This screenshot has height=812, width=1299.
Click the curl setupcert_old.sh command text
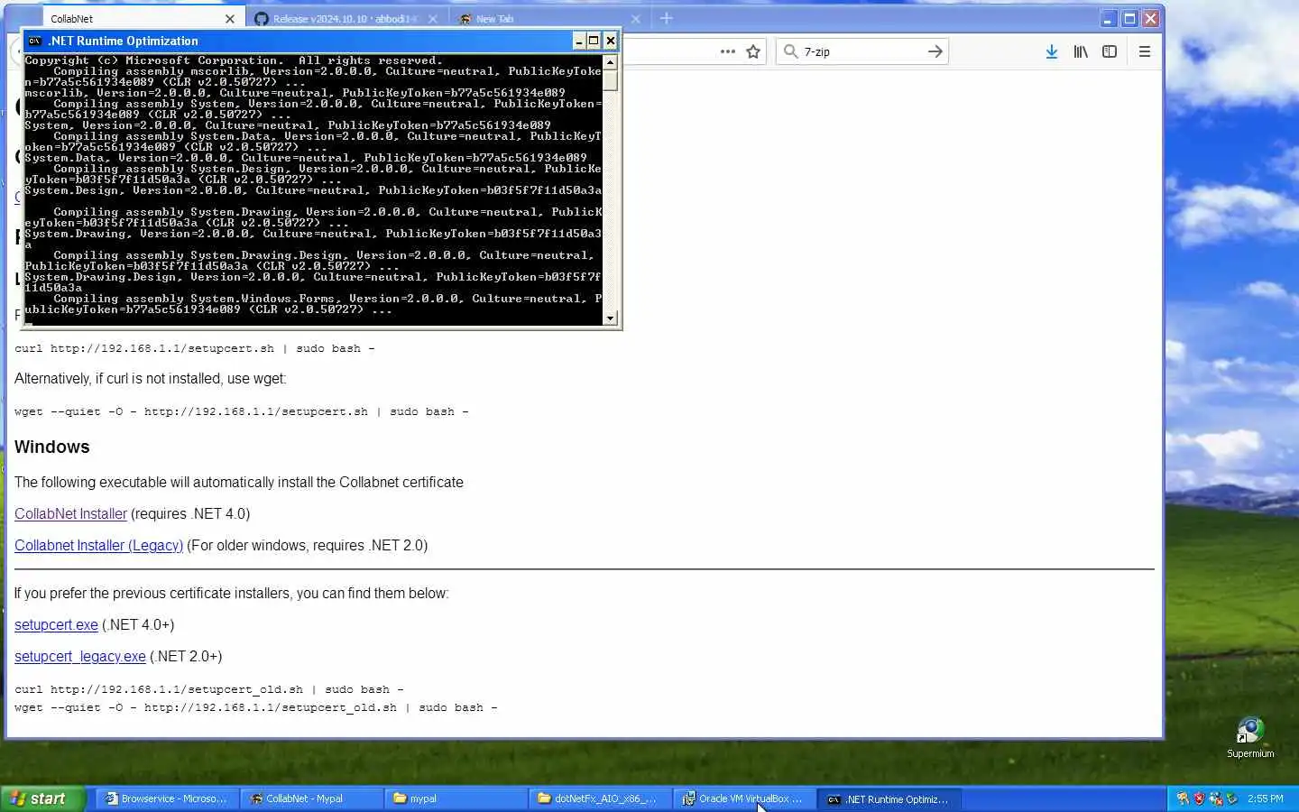pos(209,689)
